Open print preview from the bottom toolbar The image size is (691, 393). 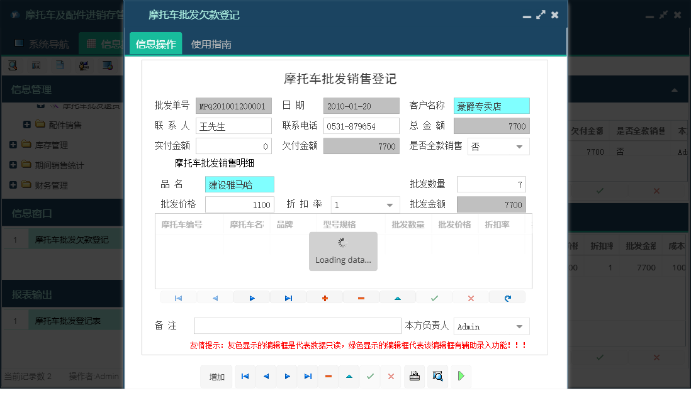coord(437,377)
